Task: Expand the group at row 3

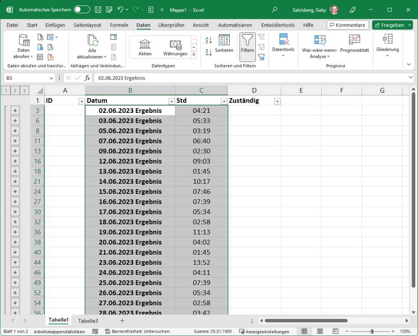Action: click(15, 111)
